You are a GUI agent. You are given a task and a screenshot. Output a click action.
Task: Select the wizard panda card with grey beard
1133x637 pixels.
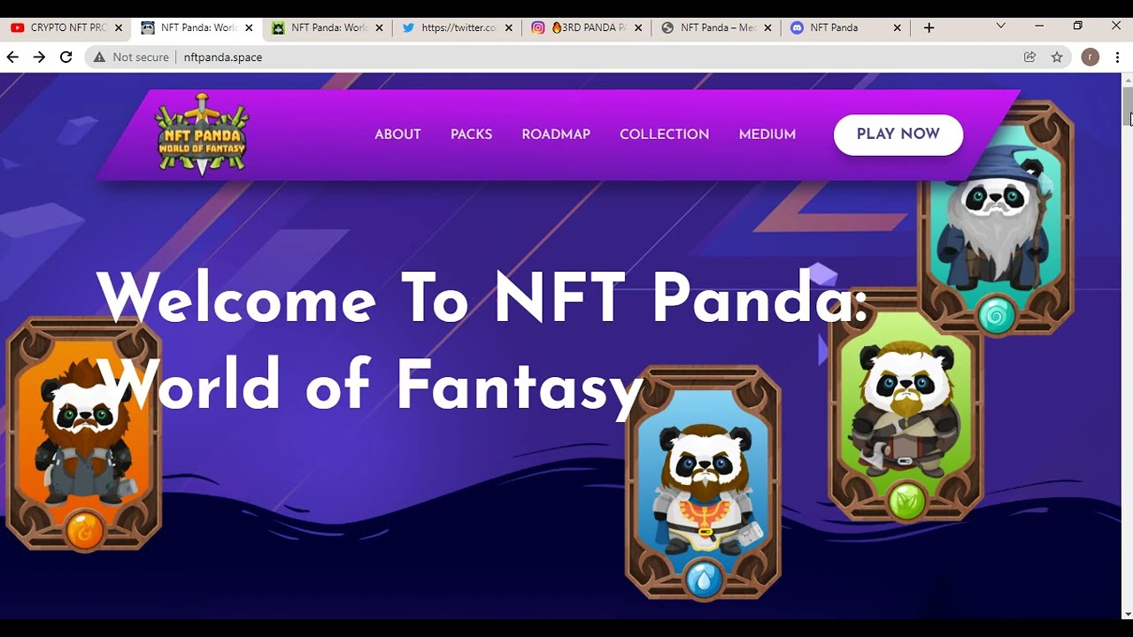point(996,217)
